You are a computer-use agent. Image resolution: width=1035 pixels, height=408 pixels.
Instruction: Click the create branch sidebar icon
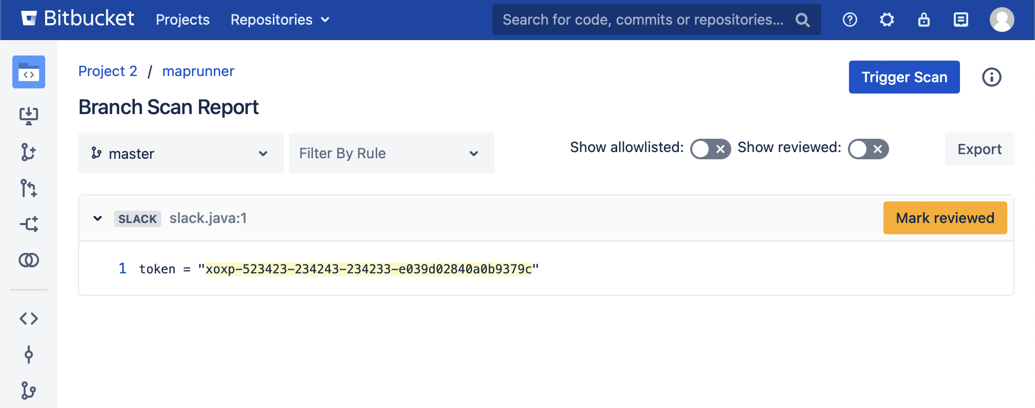click(x=29, y=152)
